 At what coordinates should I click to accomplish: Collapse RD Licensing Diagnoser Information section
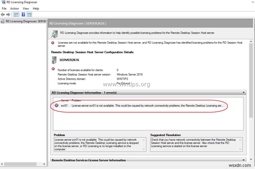coord(244,92)
